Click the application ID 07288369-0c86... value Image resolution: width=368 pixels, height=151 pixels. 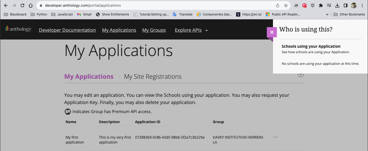point(170,137)
